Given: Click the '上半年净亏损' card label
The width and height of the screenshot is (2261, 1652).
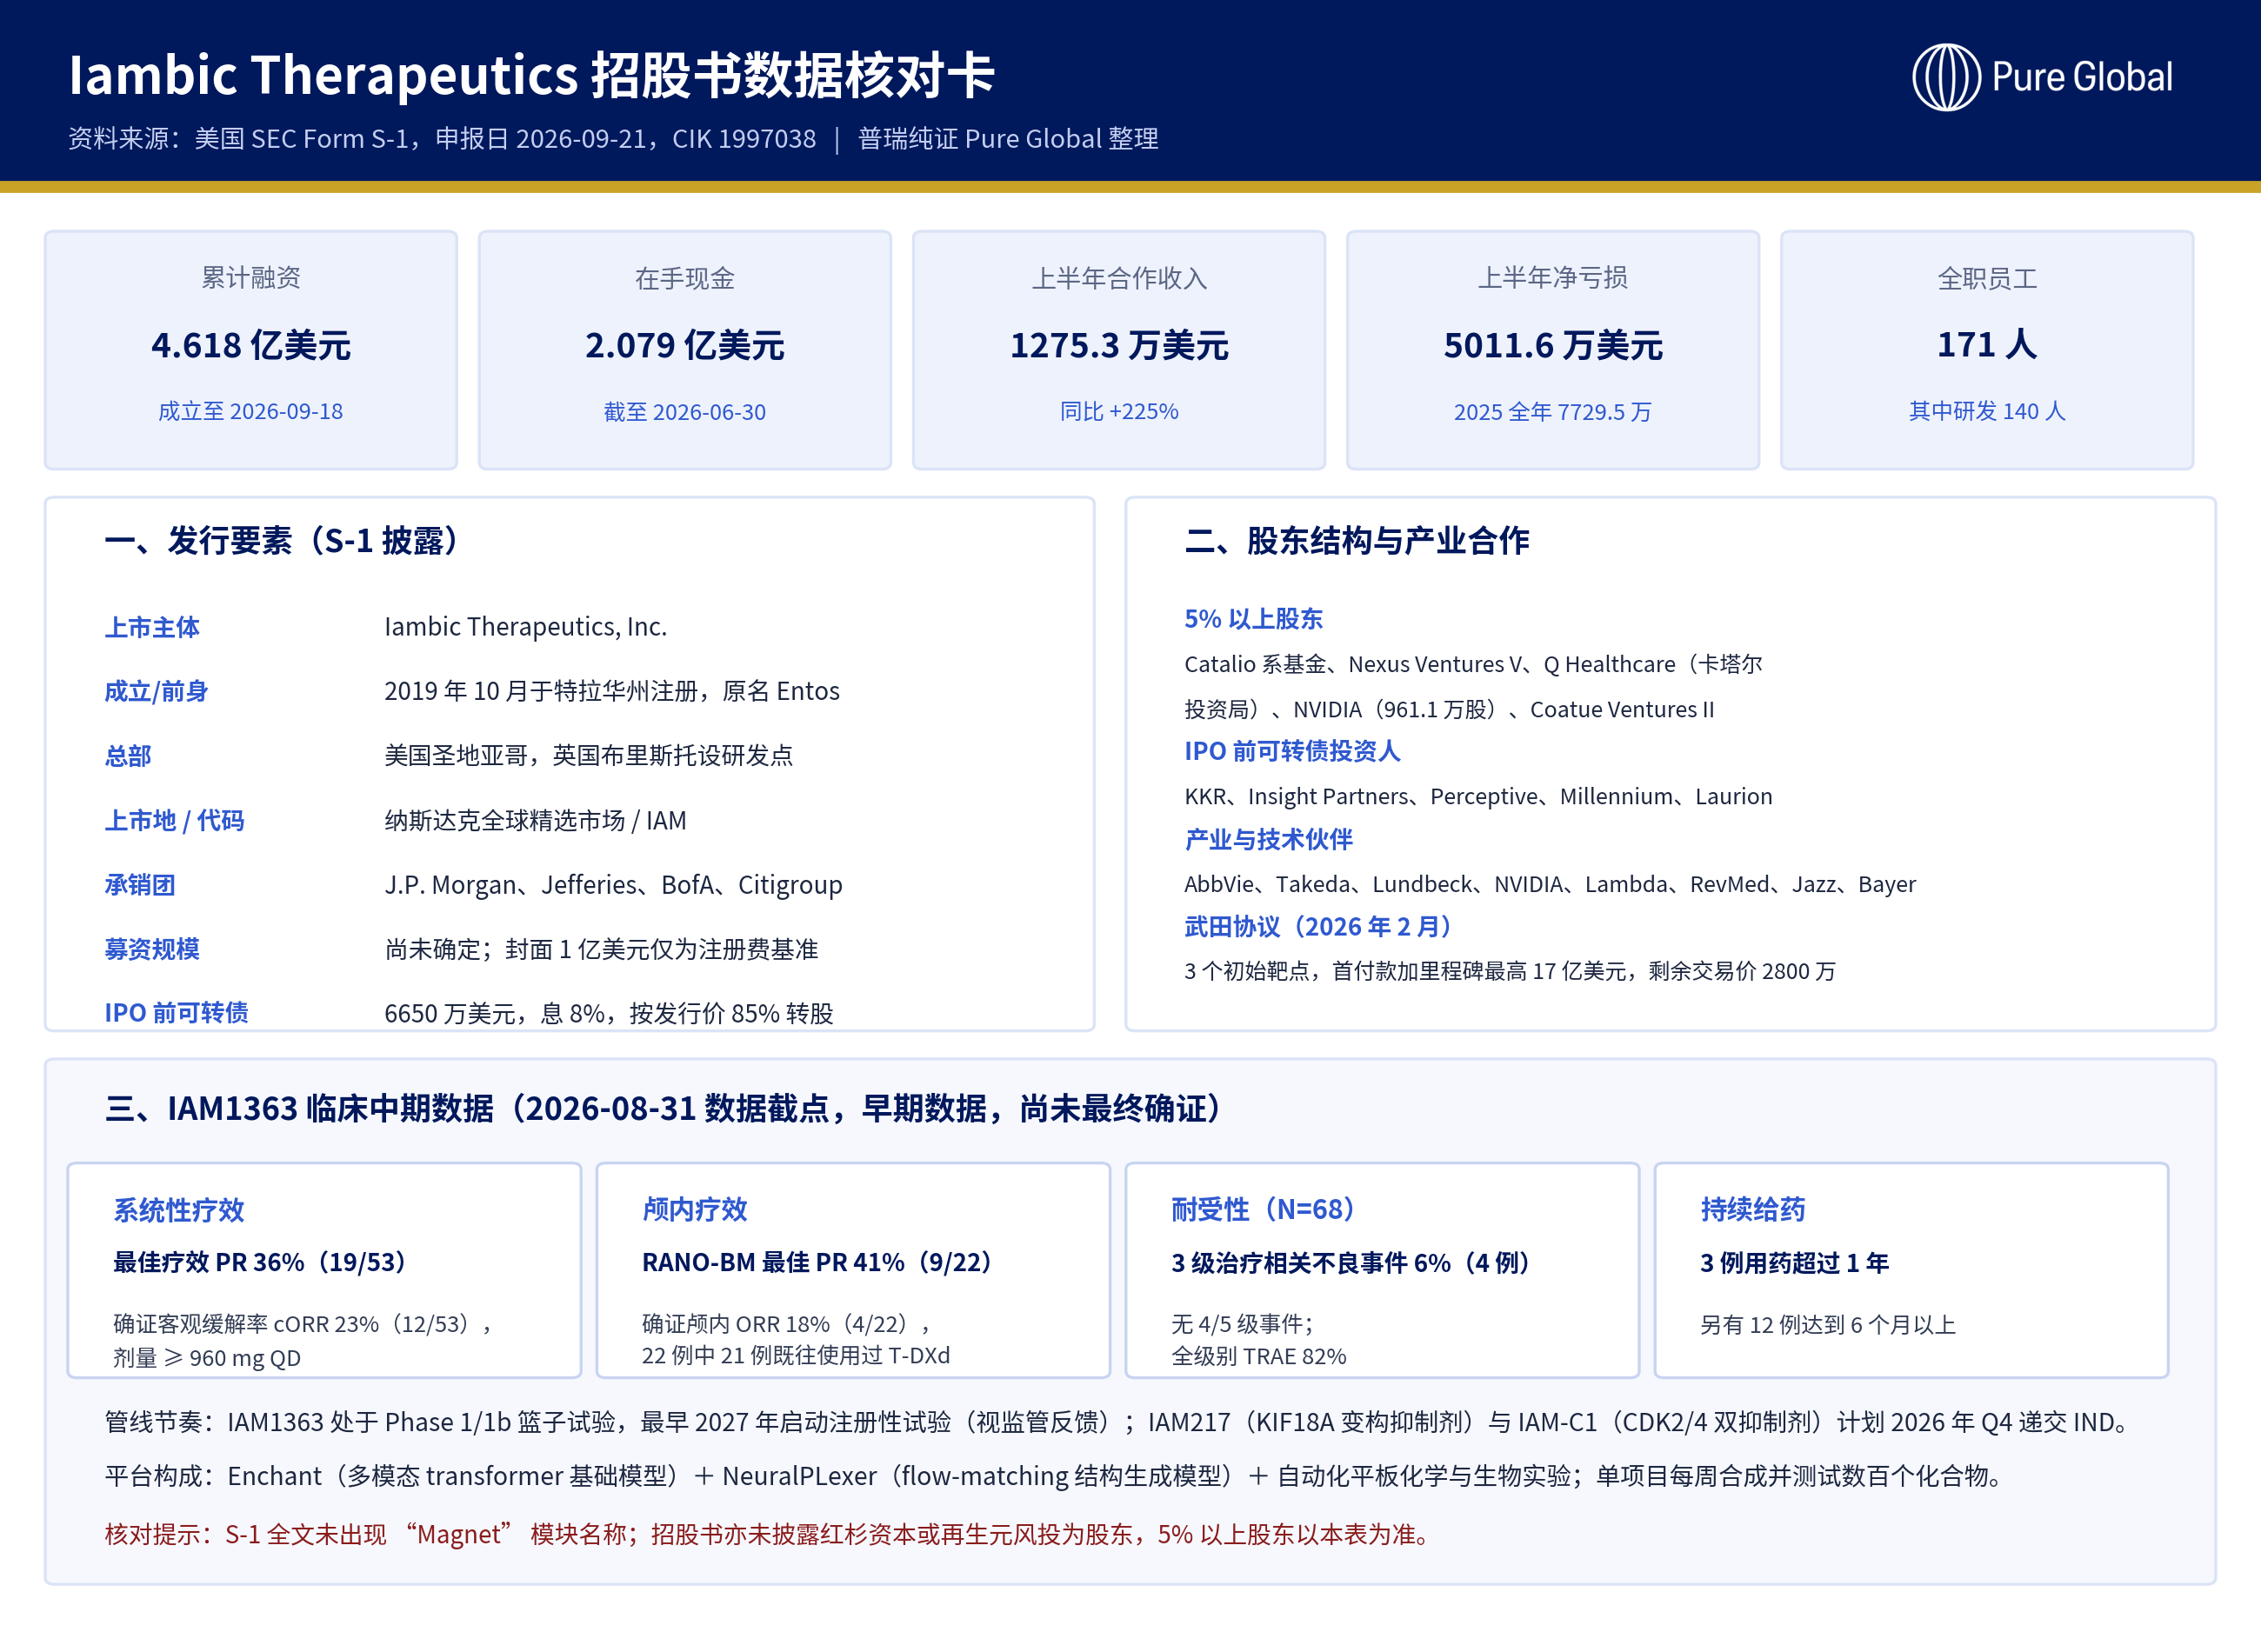Looking at the screenshot, I should tap(1553, 277).
